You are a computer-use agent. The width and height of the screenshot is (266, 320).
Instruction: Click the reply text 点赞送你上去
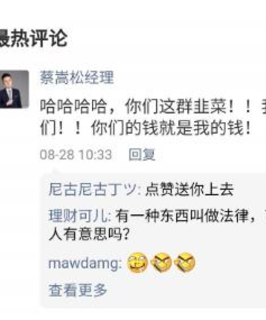(189, 189)
